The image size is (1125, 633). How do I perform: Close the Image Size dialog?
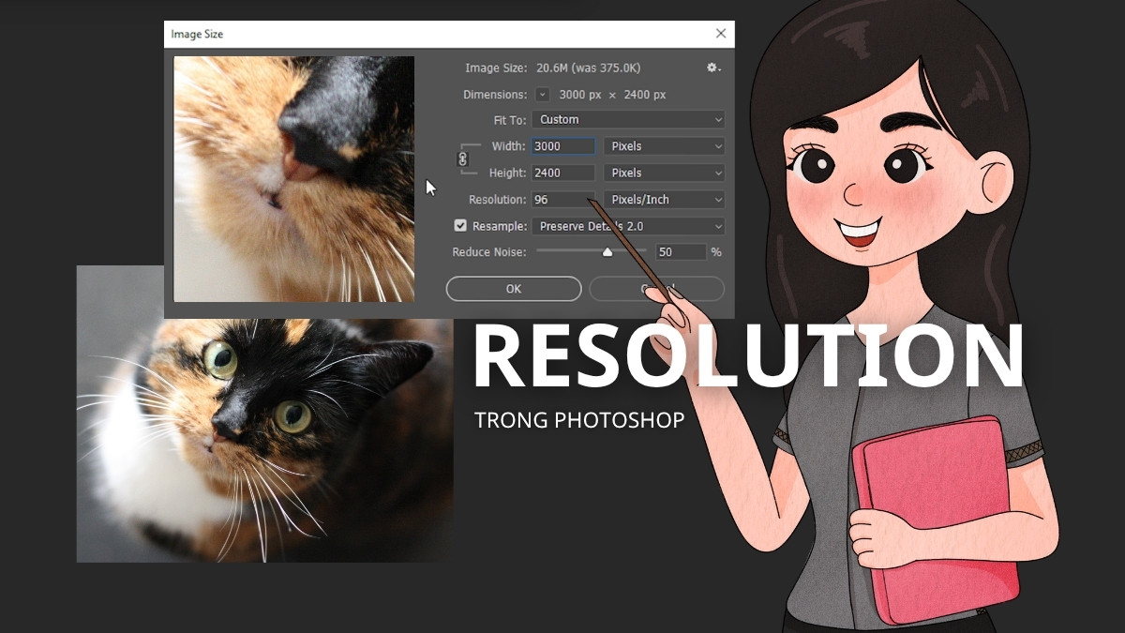pos(721,34)
